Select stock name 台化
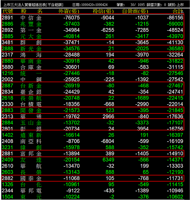 pos(31,184)
